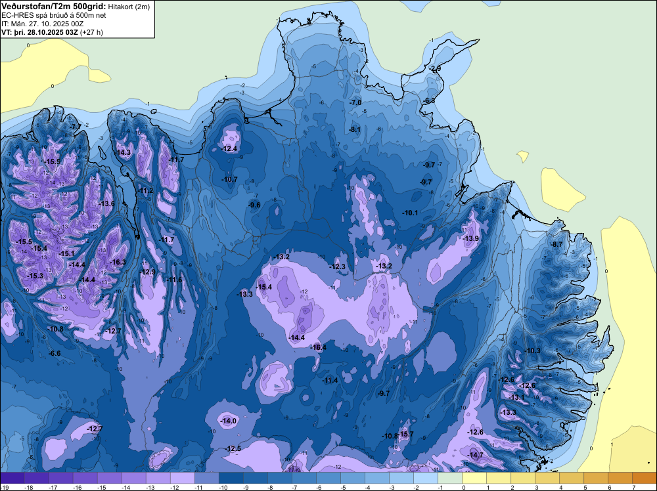Viewport: 657px width, 491px height.
Task: Click the -10.7 temperature value
Action: pos(230,179)
